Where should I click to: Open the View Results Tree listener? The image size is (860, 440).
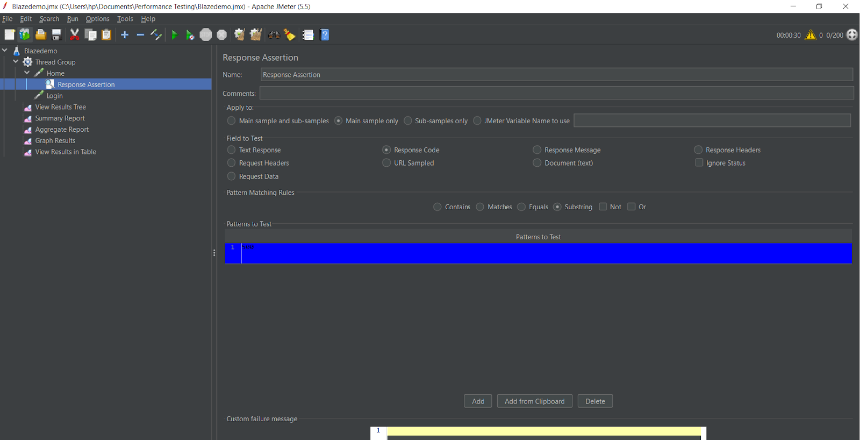[60, 107]
